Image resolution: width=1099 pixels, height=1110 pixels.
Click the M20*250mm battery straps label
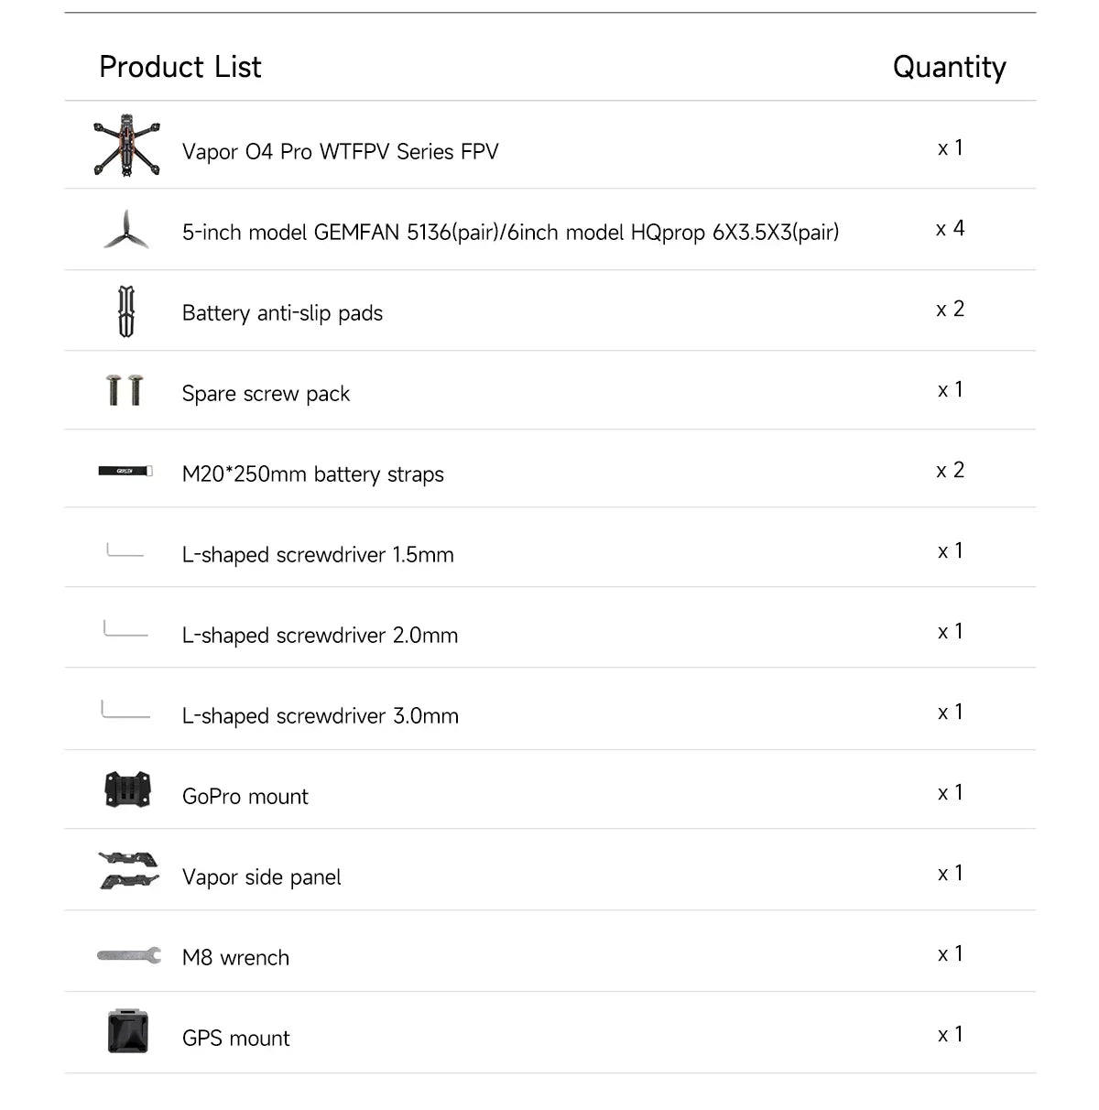[312, 474]
